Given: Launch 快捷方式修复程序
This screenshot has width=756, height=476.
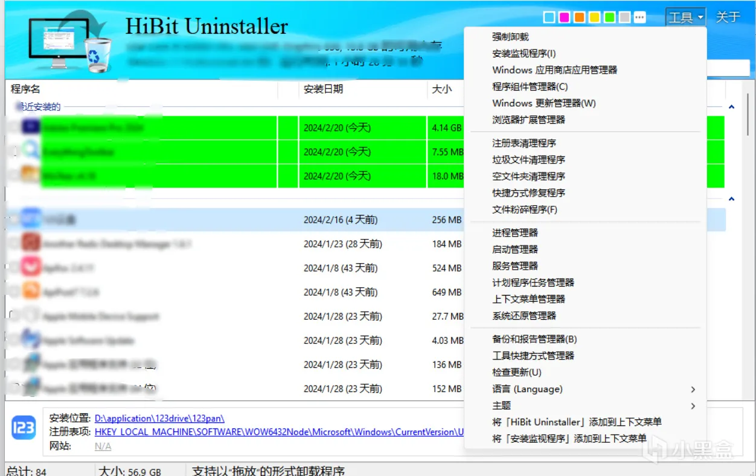Looking at the screenshot, I should pyautogui.click(x=528, y=193).
